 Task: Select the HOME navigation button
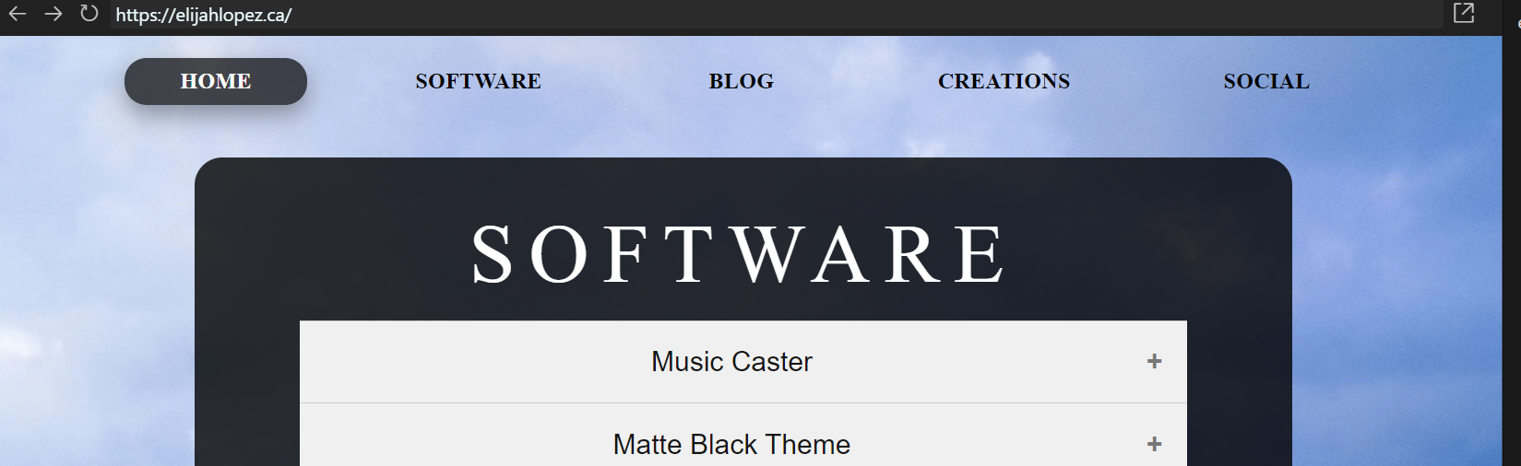[x=216, y=81]
